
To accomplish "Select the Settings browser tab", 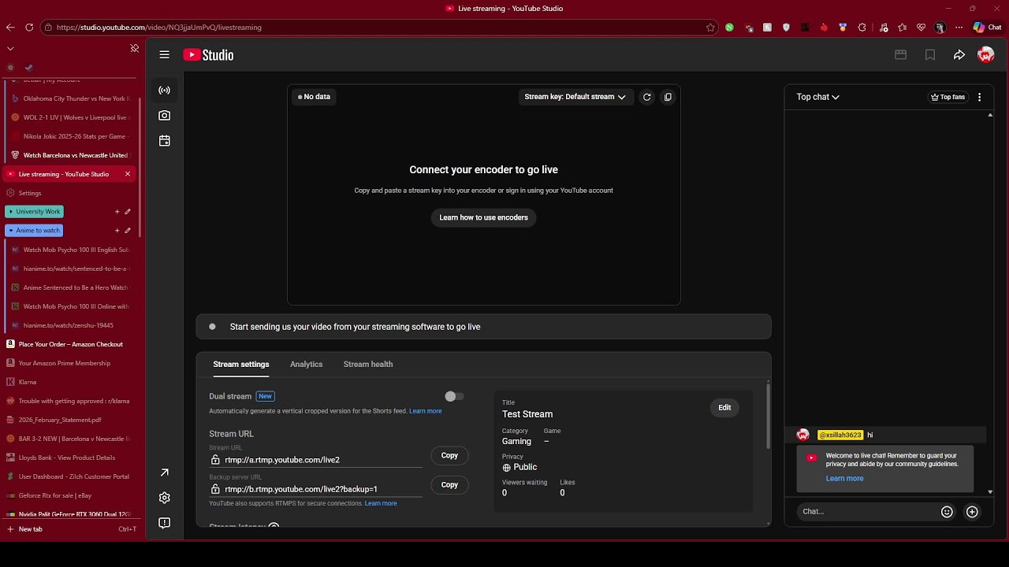I will (71, 193).
